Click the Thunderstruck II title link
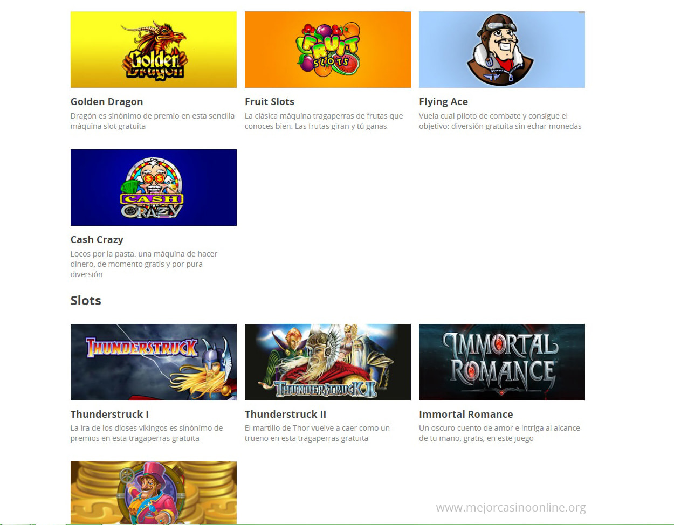The width and height of the screenshot is (674, 525). tap(285, 415)
